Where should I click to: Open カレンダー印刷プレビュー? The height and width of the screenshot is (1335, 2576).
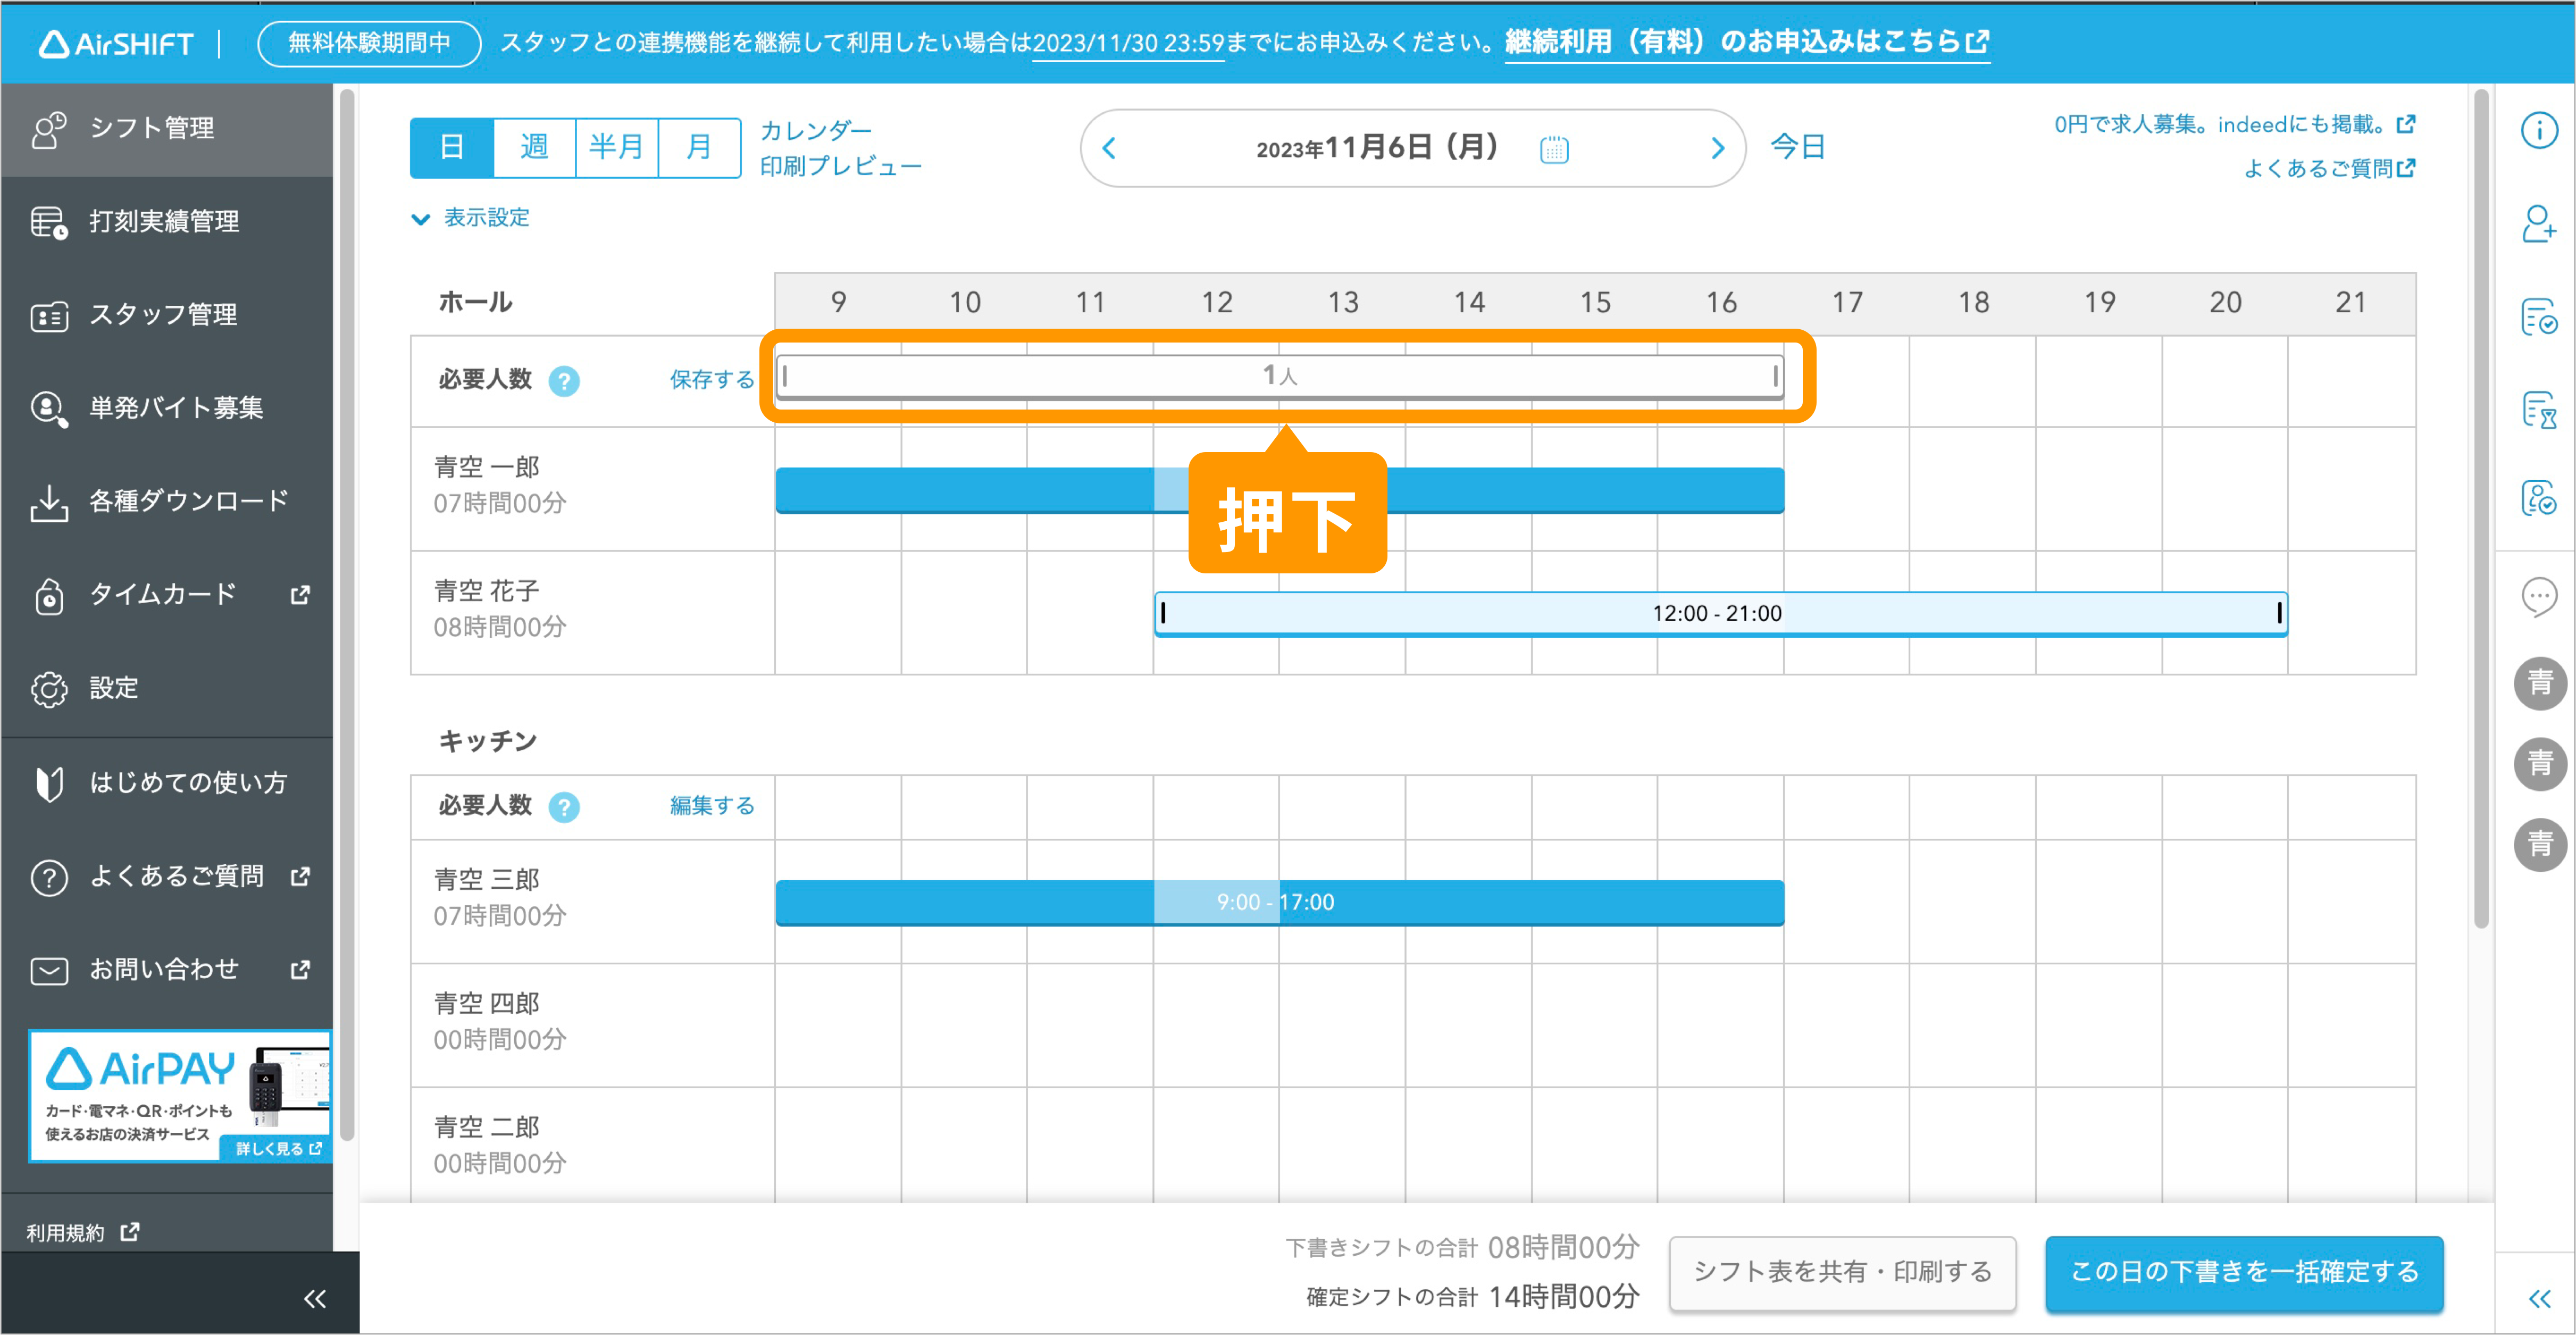click(840, 148)
